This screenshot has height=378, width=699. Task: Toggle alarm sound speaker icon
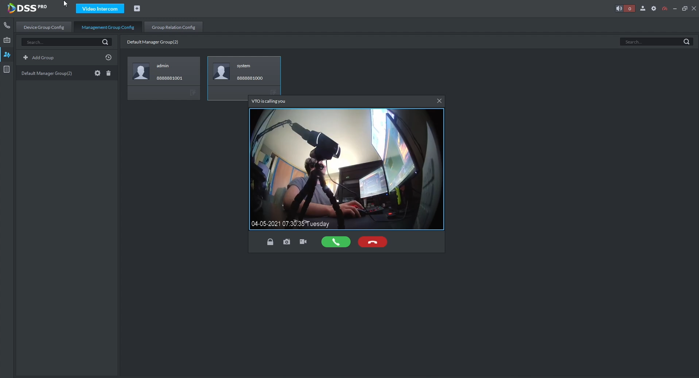pyautogui.click(x=619, y=8)
